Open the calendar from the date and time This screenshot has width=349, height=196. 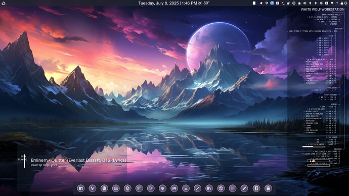click(167, 3)
